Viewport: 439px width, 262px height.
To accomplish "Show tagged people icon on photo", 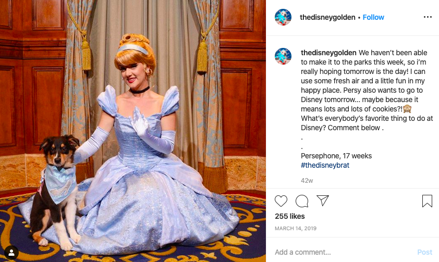I will [11, 253].
